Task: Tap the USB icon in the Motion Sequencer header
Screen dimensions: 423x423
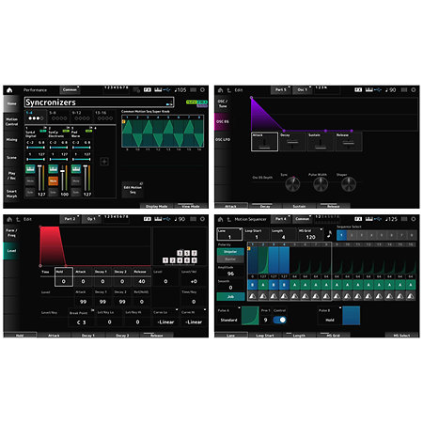Action: coord(378,219)
